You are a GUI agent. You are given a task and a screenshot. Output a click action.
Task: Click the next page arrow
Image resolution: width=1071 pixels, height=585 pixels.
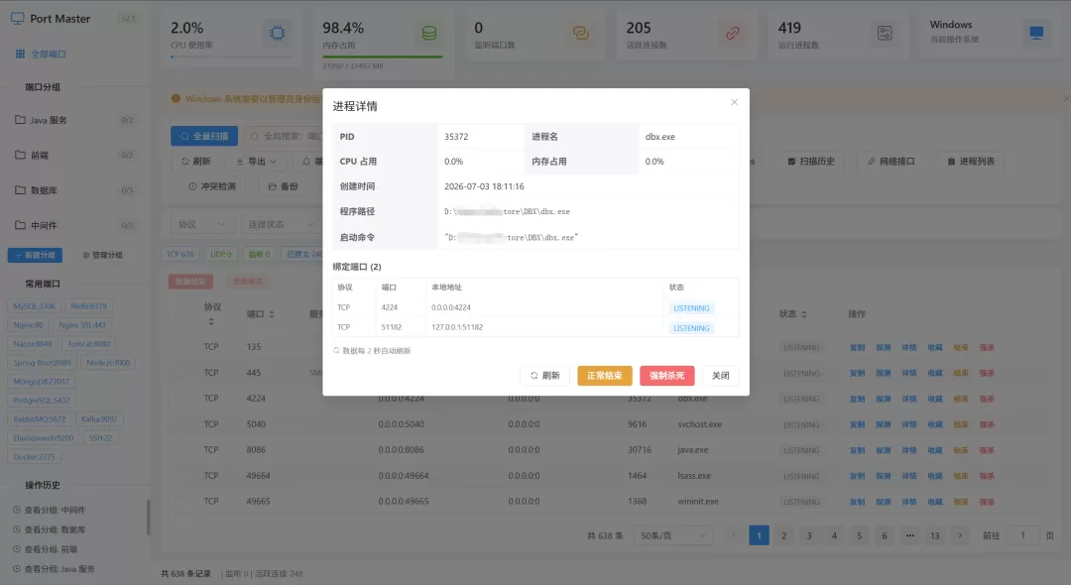coord(960,535)
